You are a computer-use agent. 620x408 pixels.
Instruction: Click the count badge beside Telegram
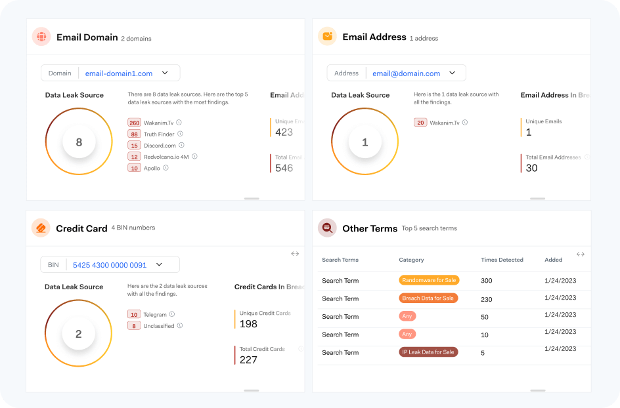(x=134, y=315)
